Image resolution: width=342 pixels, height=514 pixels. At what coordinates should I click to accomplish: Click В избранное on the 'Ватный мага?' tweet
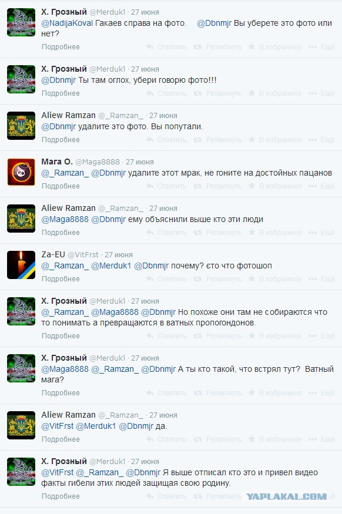click(280, 393)
